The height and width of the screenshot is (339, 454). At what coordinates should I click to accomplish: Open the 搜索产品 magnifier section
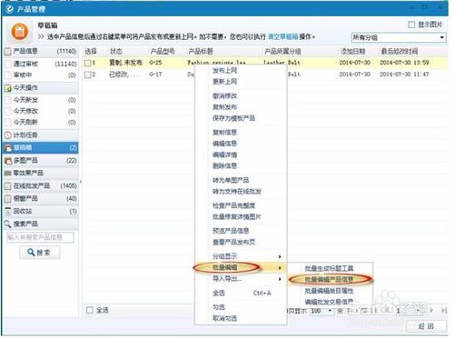[41, 224]
